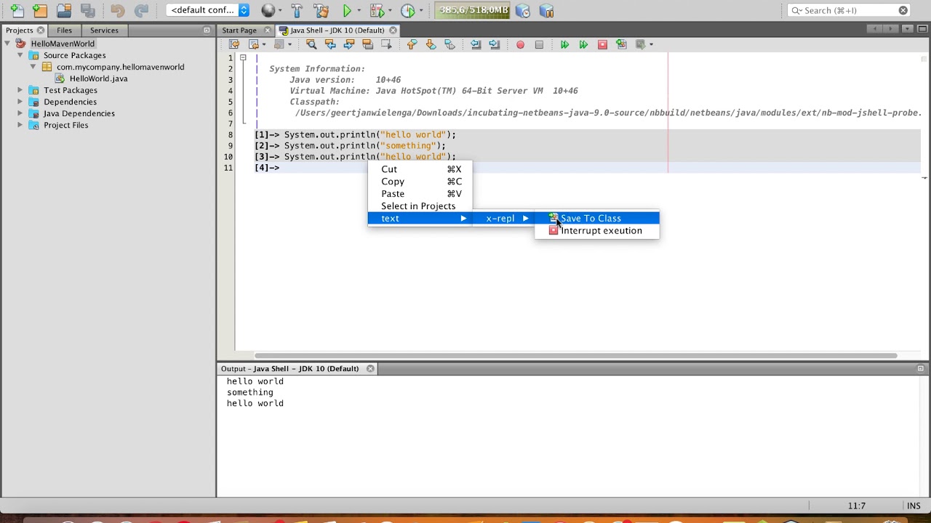Close the Output Java Shell panel tab
This screenshot has height=523, width=931.
tap(370, 368)
